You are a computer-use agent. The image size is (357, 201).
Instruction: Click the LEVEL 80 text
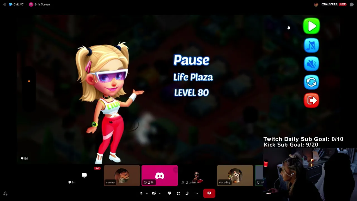click(191, 93)
